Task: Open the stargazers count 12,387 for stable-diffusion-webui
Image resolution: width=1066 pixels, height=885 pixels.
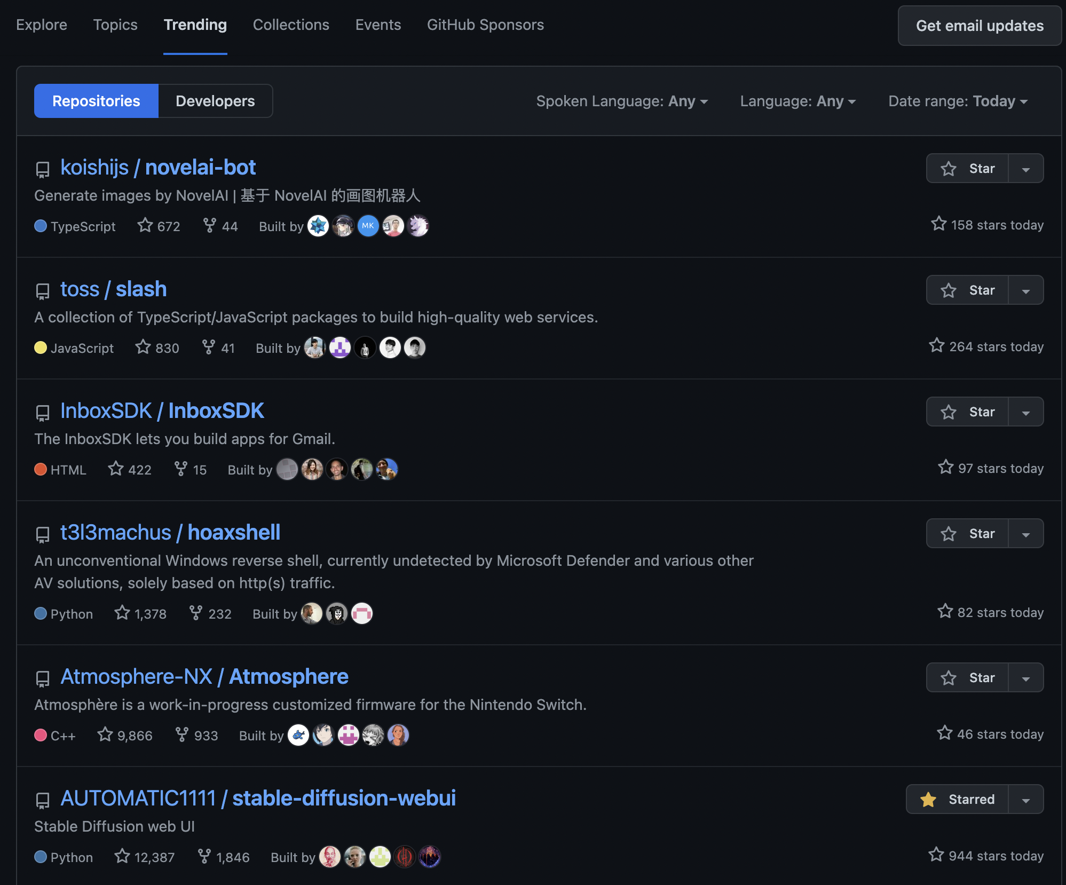Action: (x=144, y=857)
